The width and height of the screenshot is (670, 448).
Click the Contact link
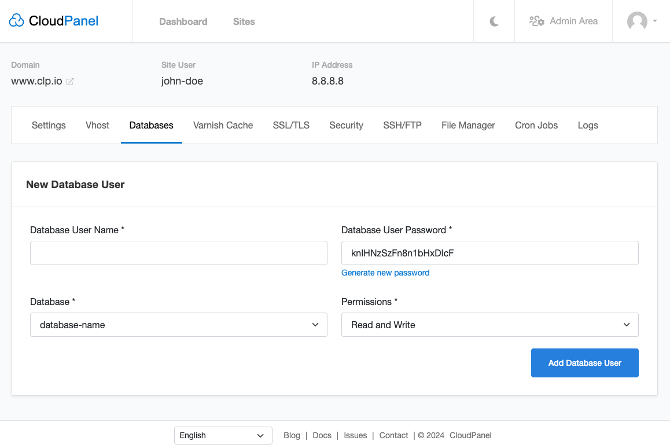[x=393, y=435]
